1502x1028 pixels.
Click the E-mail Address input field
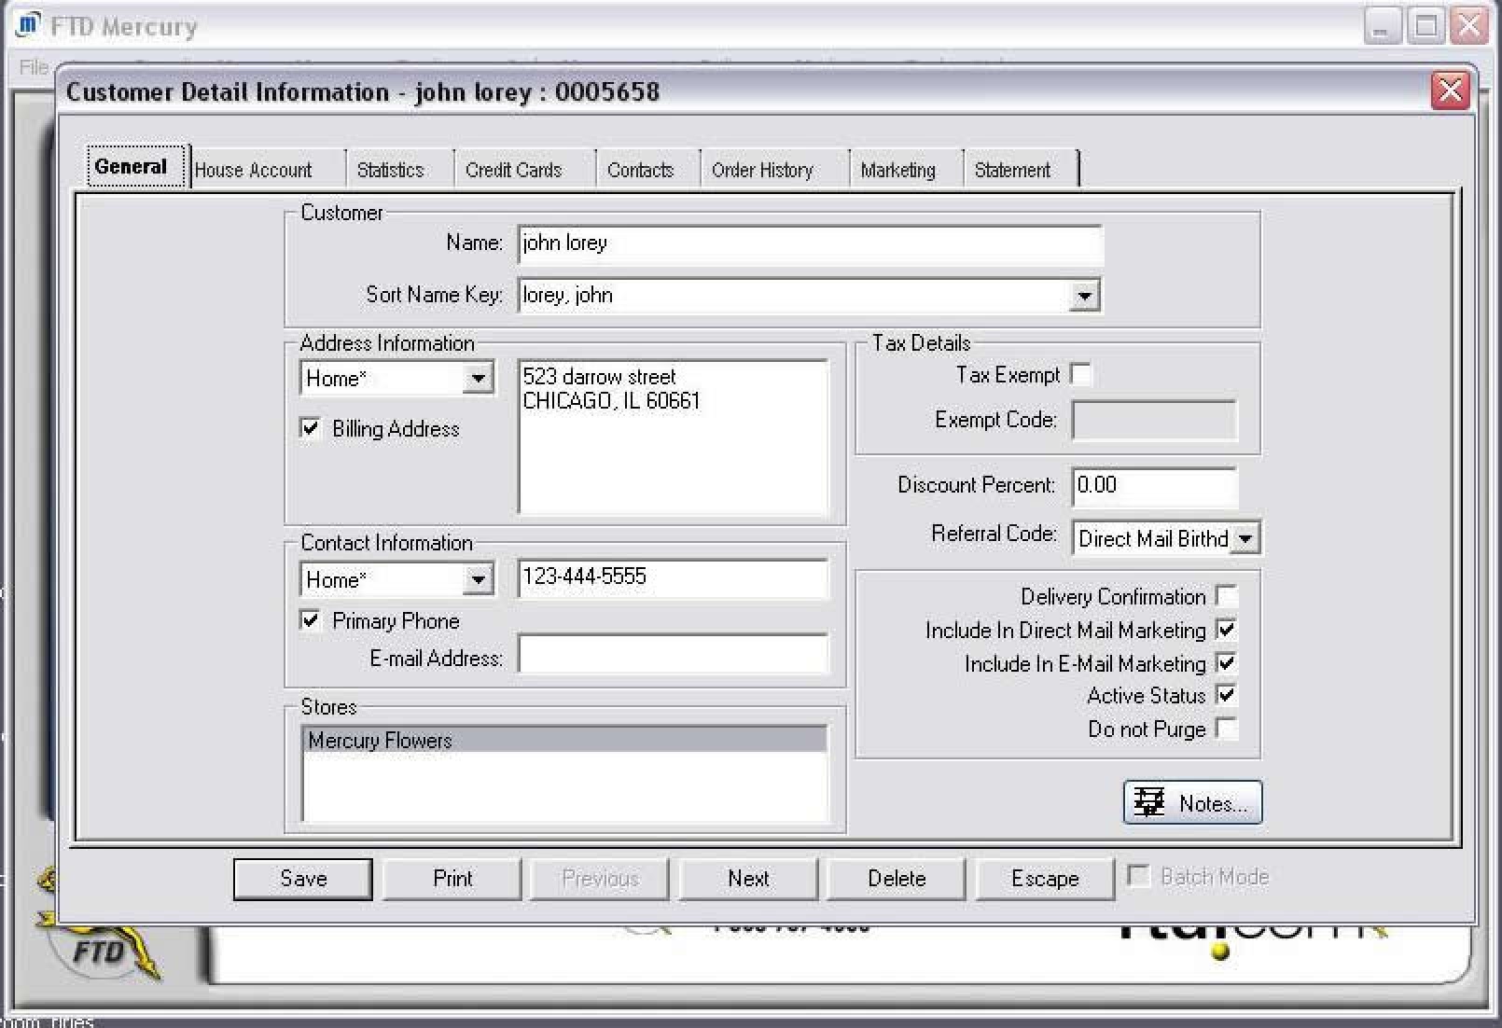pyautogui.click(x=674, y=656)
